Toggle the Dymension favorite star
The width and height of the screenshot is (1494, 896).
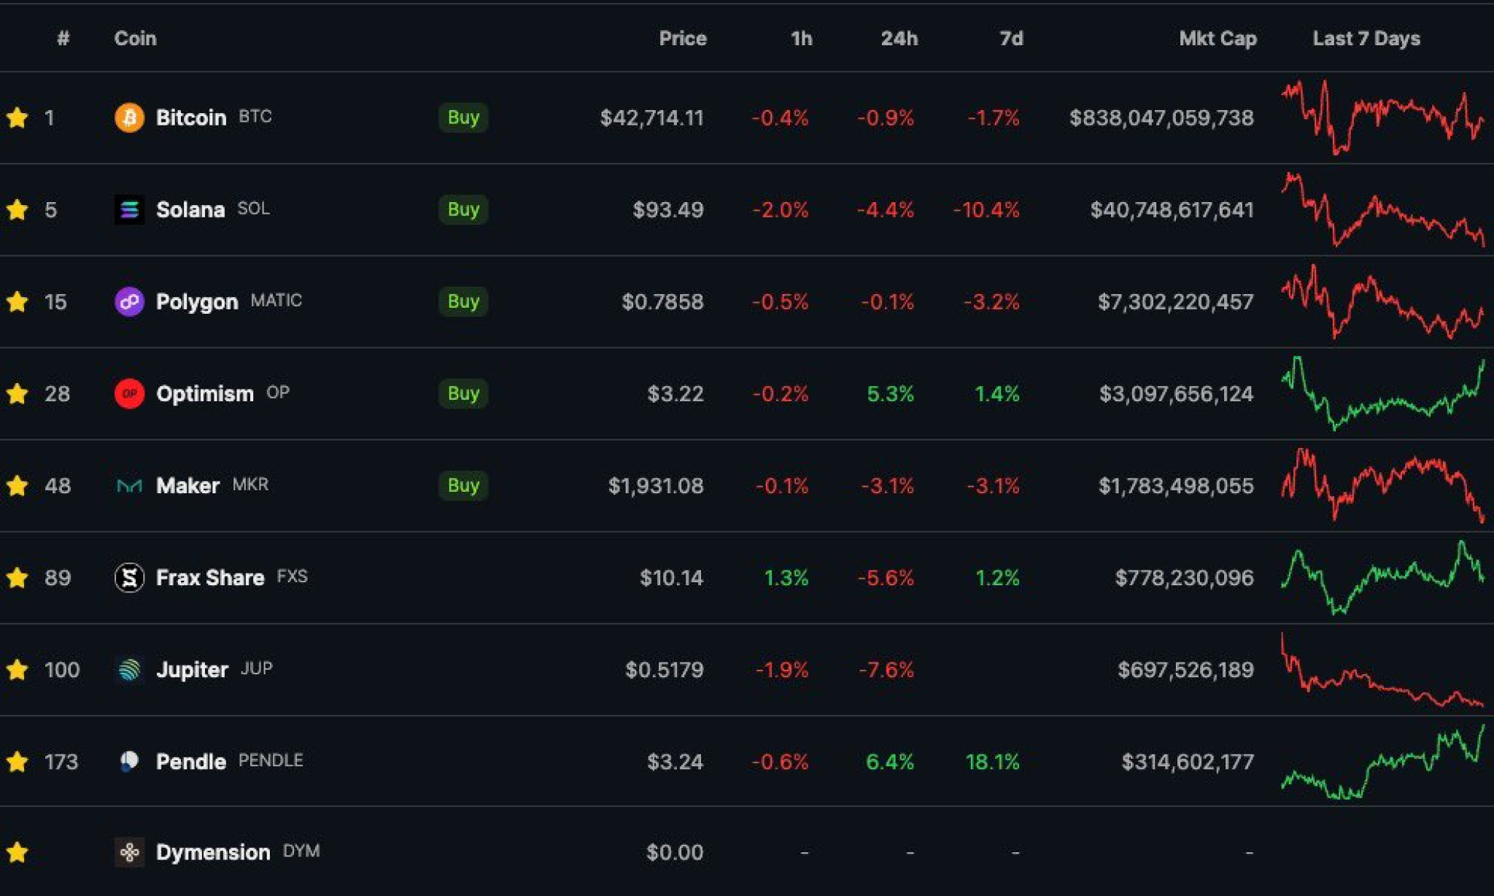[x=17, y=851]
